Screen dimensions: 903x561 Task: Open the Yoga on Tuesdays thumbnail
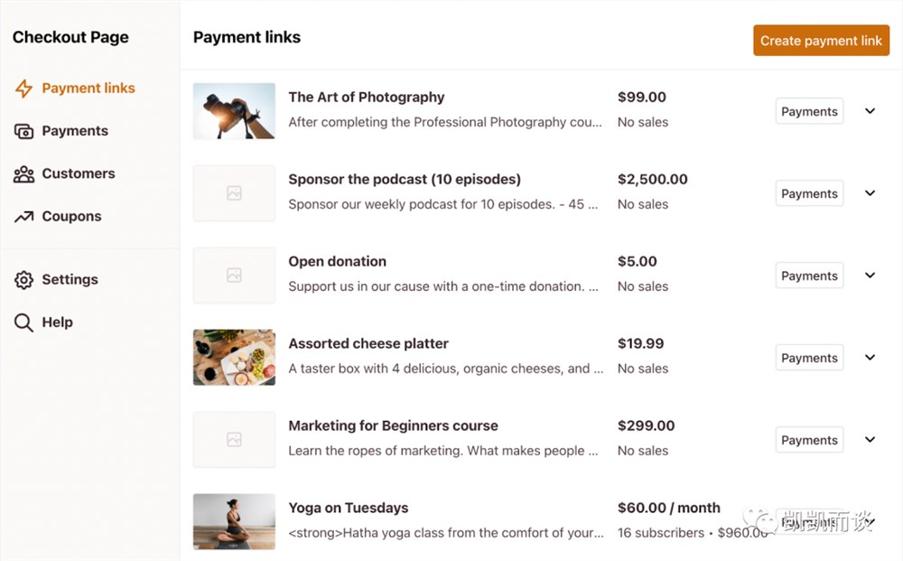coord(234,521)
